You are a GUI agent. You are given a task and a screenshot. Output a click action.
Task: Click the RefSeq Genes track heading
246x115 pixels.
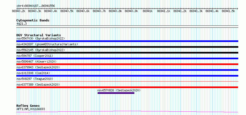pyautogui.click(x=28, y=106)
